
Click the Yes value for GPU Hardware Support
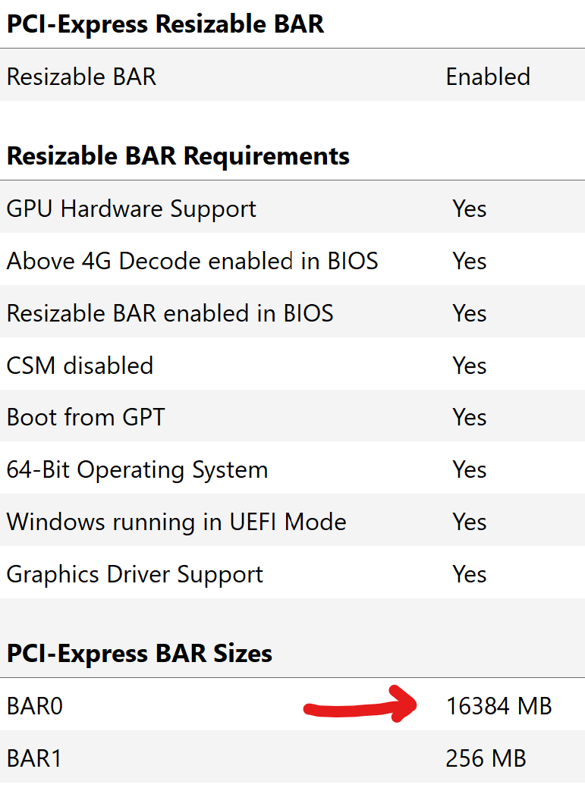pos(469,209)
